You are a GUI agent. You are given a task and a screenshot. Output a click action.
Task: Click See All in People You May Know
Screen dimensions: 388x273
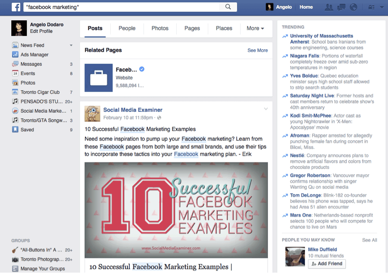coord(369,240)
